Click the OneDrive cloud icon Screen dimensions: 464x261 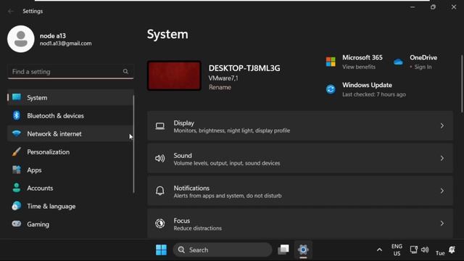(398, 62)
